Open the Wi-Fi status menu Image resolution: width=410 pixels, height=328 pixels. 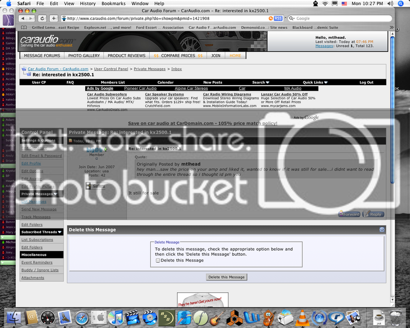pyautogui.click(x=325, y=4)
